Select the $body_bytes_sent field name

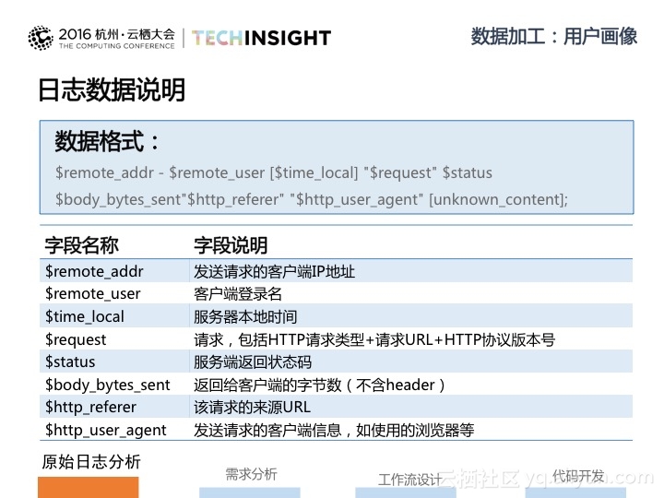point(108,385)
